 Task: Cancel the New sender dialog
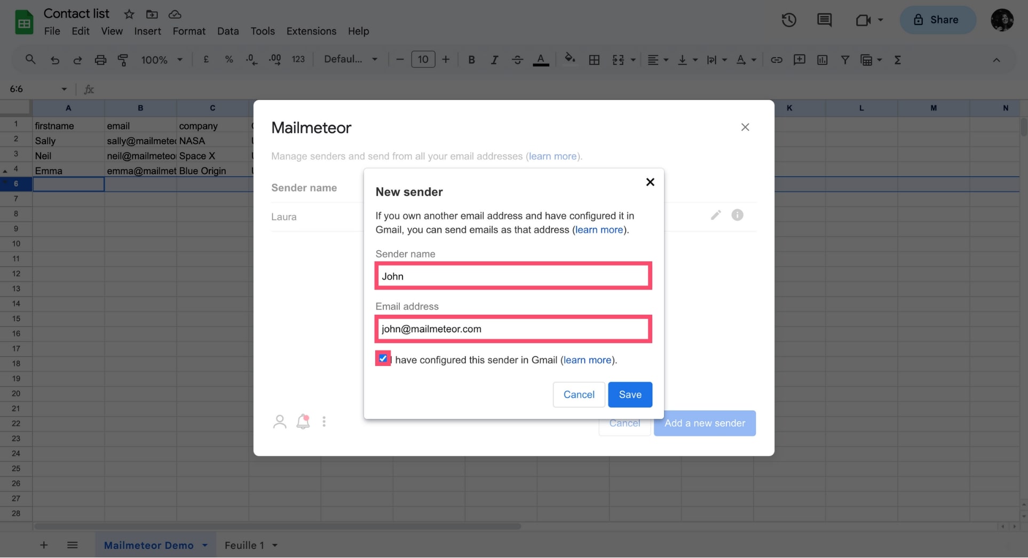579,394
